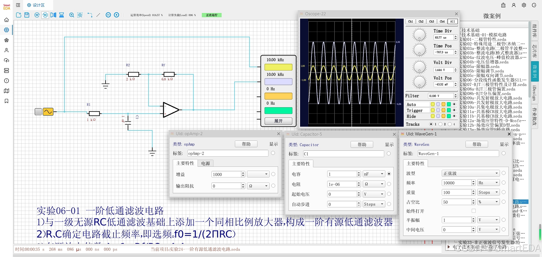This screenshot has height=257, width=542.
Task: Click the logout power icon top right
Action: click(x=534, y=5)
